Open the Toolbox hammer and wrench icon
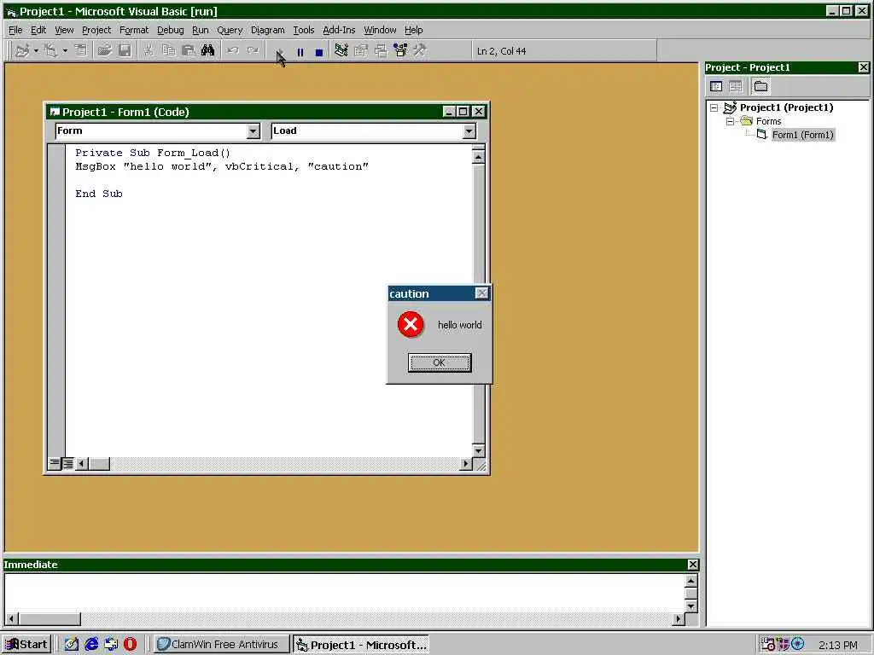 coord(420,50)
